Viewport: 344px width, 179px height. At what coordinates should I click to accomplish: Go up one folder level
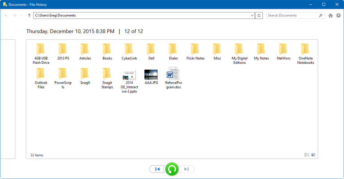pos(29,15)
